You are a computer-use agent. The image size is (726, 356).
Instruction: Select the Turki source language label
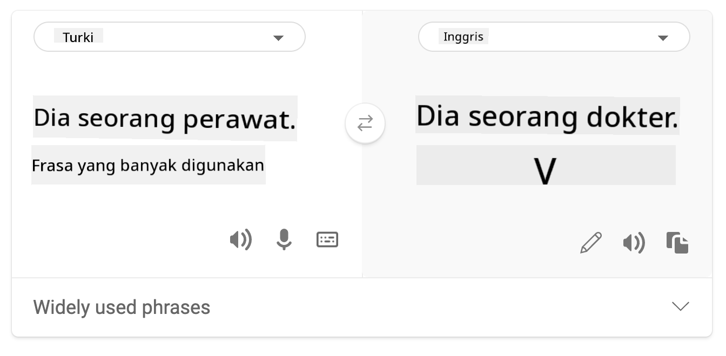coord(78,37)
